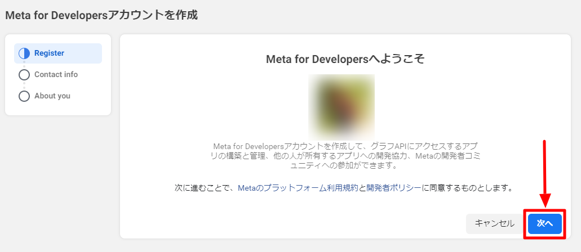Click the blurred profile picture
This screenshot has width=581, height=252.
341,107
